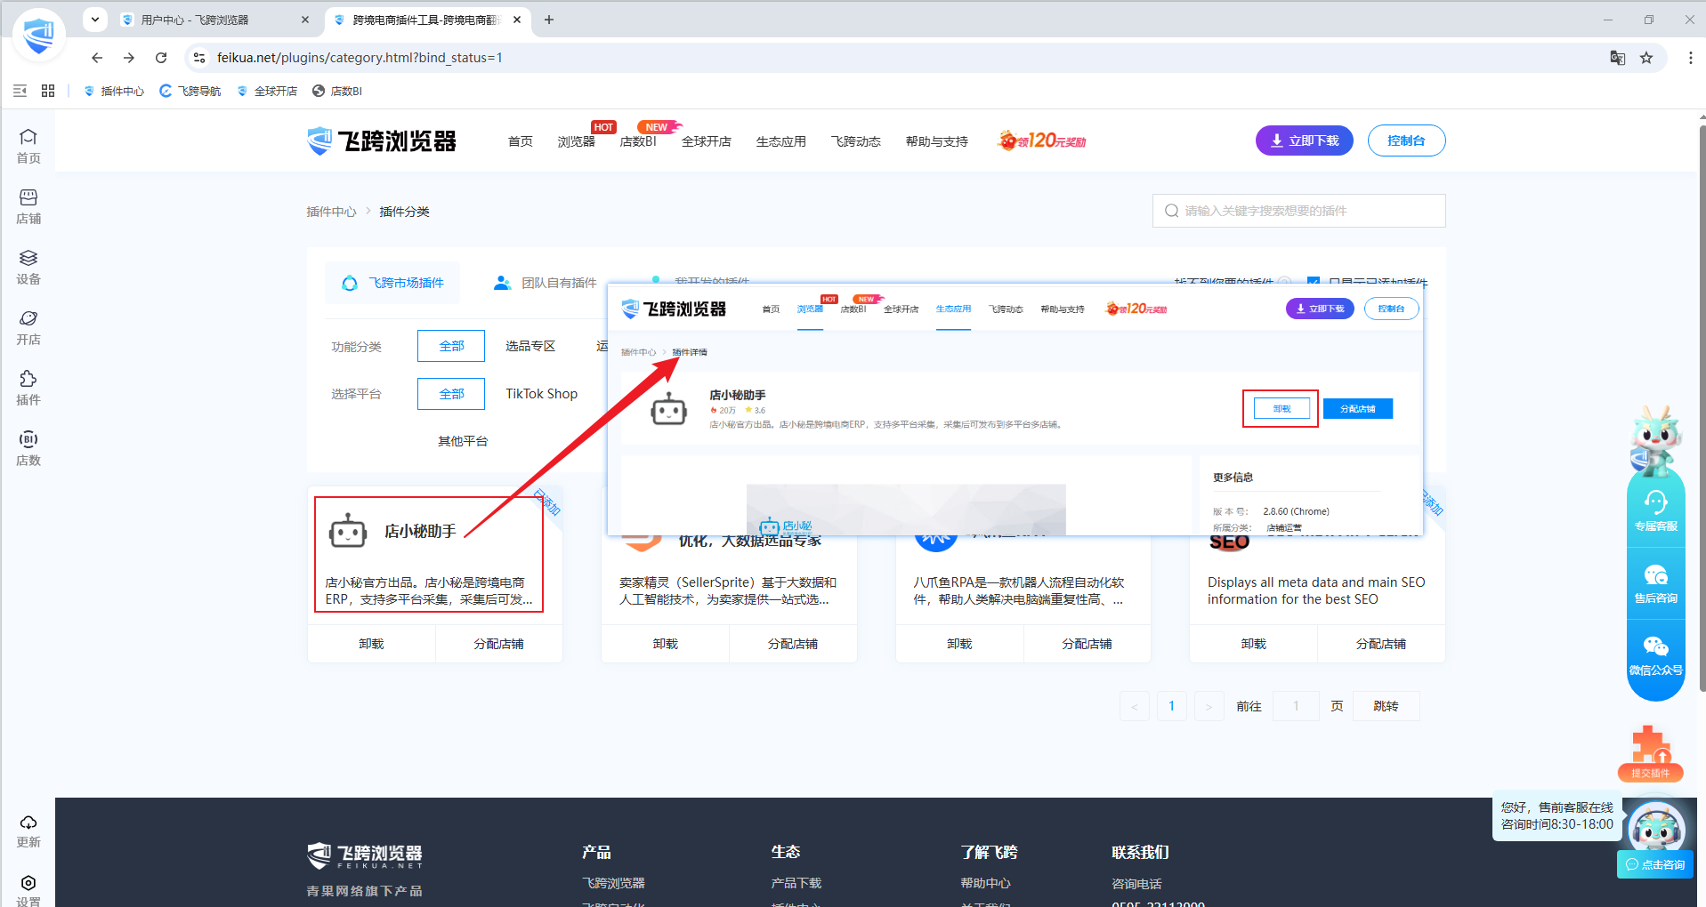
Task: Expand the tab search dropdown arrow
Action: coord(95,20)
